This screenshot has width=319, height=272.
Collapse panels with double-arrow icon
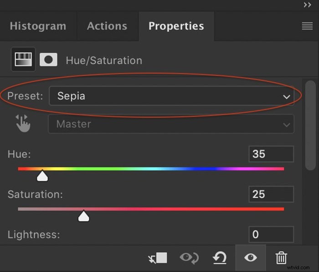pos(308,5)
